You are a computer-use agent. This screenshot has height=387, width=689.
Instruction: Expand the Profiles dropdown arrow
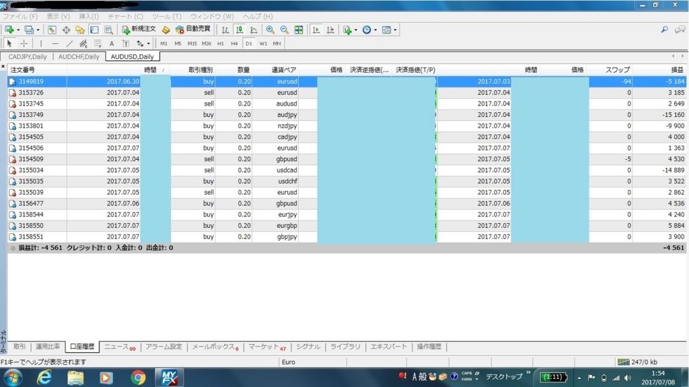point(38,30)
